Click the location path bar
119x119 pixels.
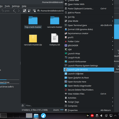50,11
